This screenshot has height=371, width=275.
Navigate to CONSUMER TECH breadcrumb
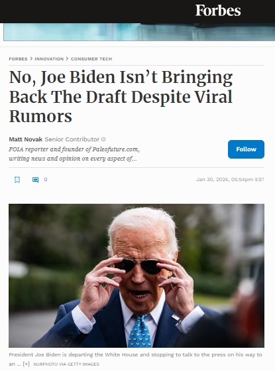click(91, 58)
